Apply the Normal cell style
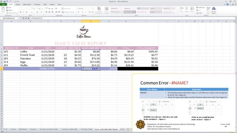 tap(130, 8)
